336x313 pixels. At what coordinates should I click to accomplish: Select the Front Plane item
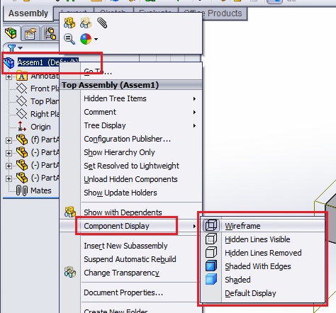45,89
